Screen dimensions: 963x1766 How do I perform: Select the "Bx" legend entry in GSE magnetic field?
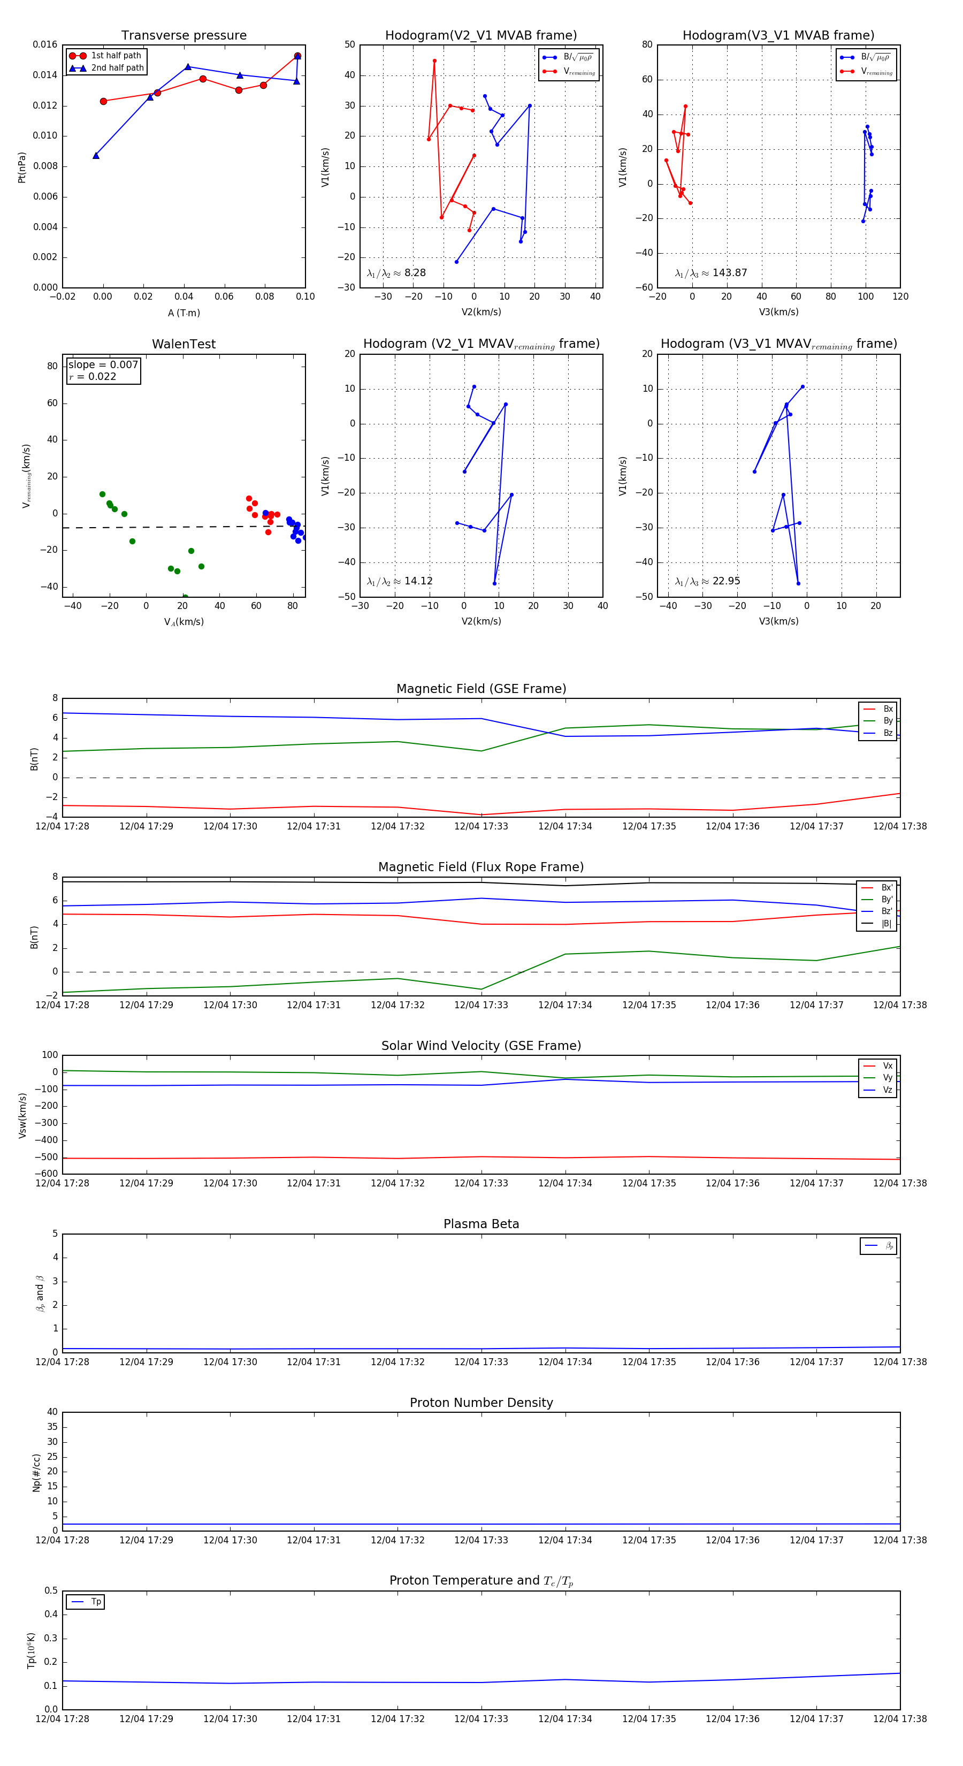878,709
